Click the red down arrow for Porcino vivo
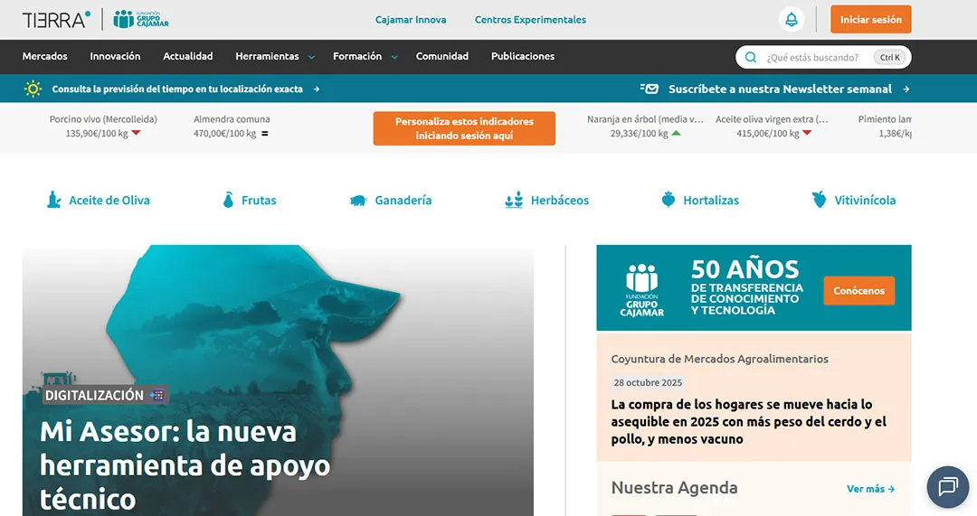This screenshot has width=977, height=516. tap(136, 133)
